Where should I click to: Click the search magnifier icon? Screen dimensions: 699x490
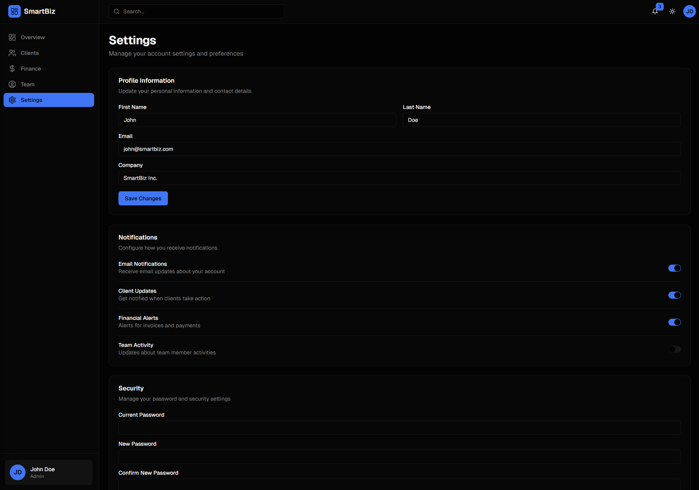pyautogui.click(x=116, y=11)
